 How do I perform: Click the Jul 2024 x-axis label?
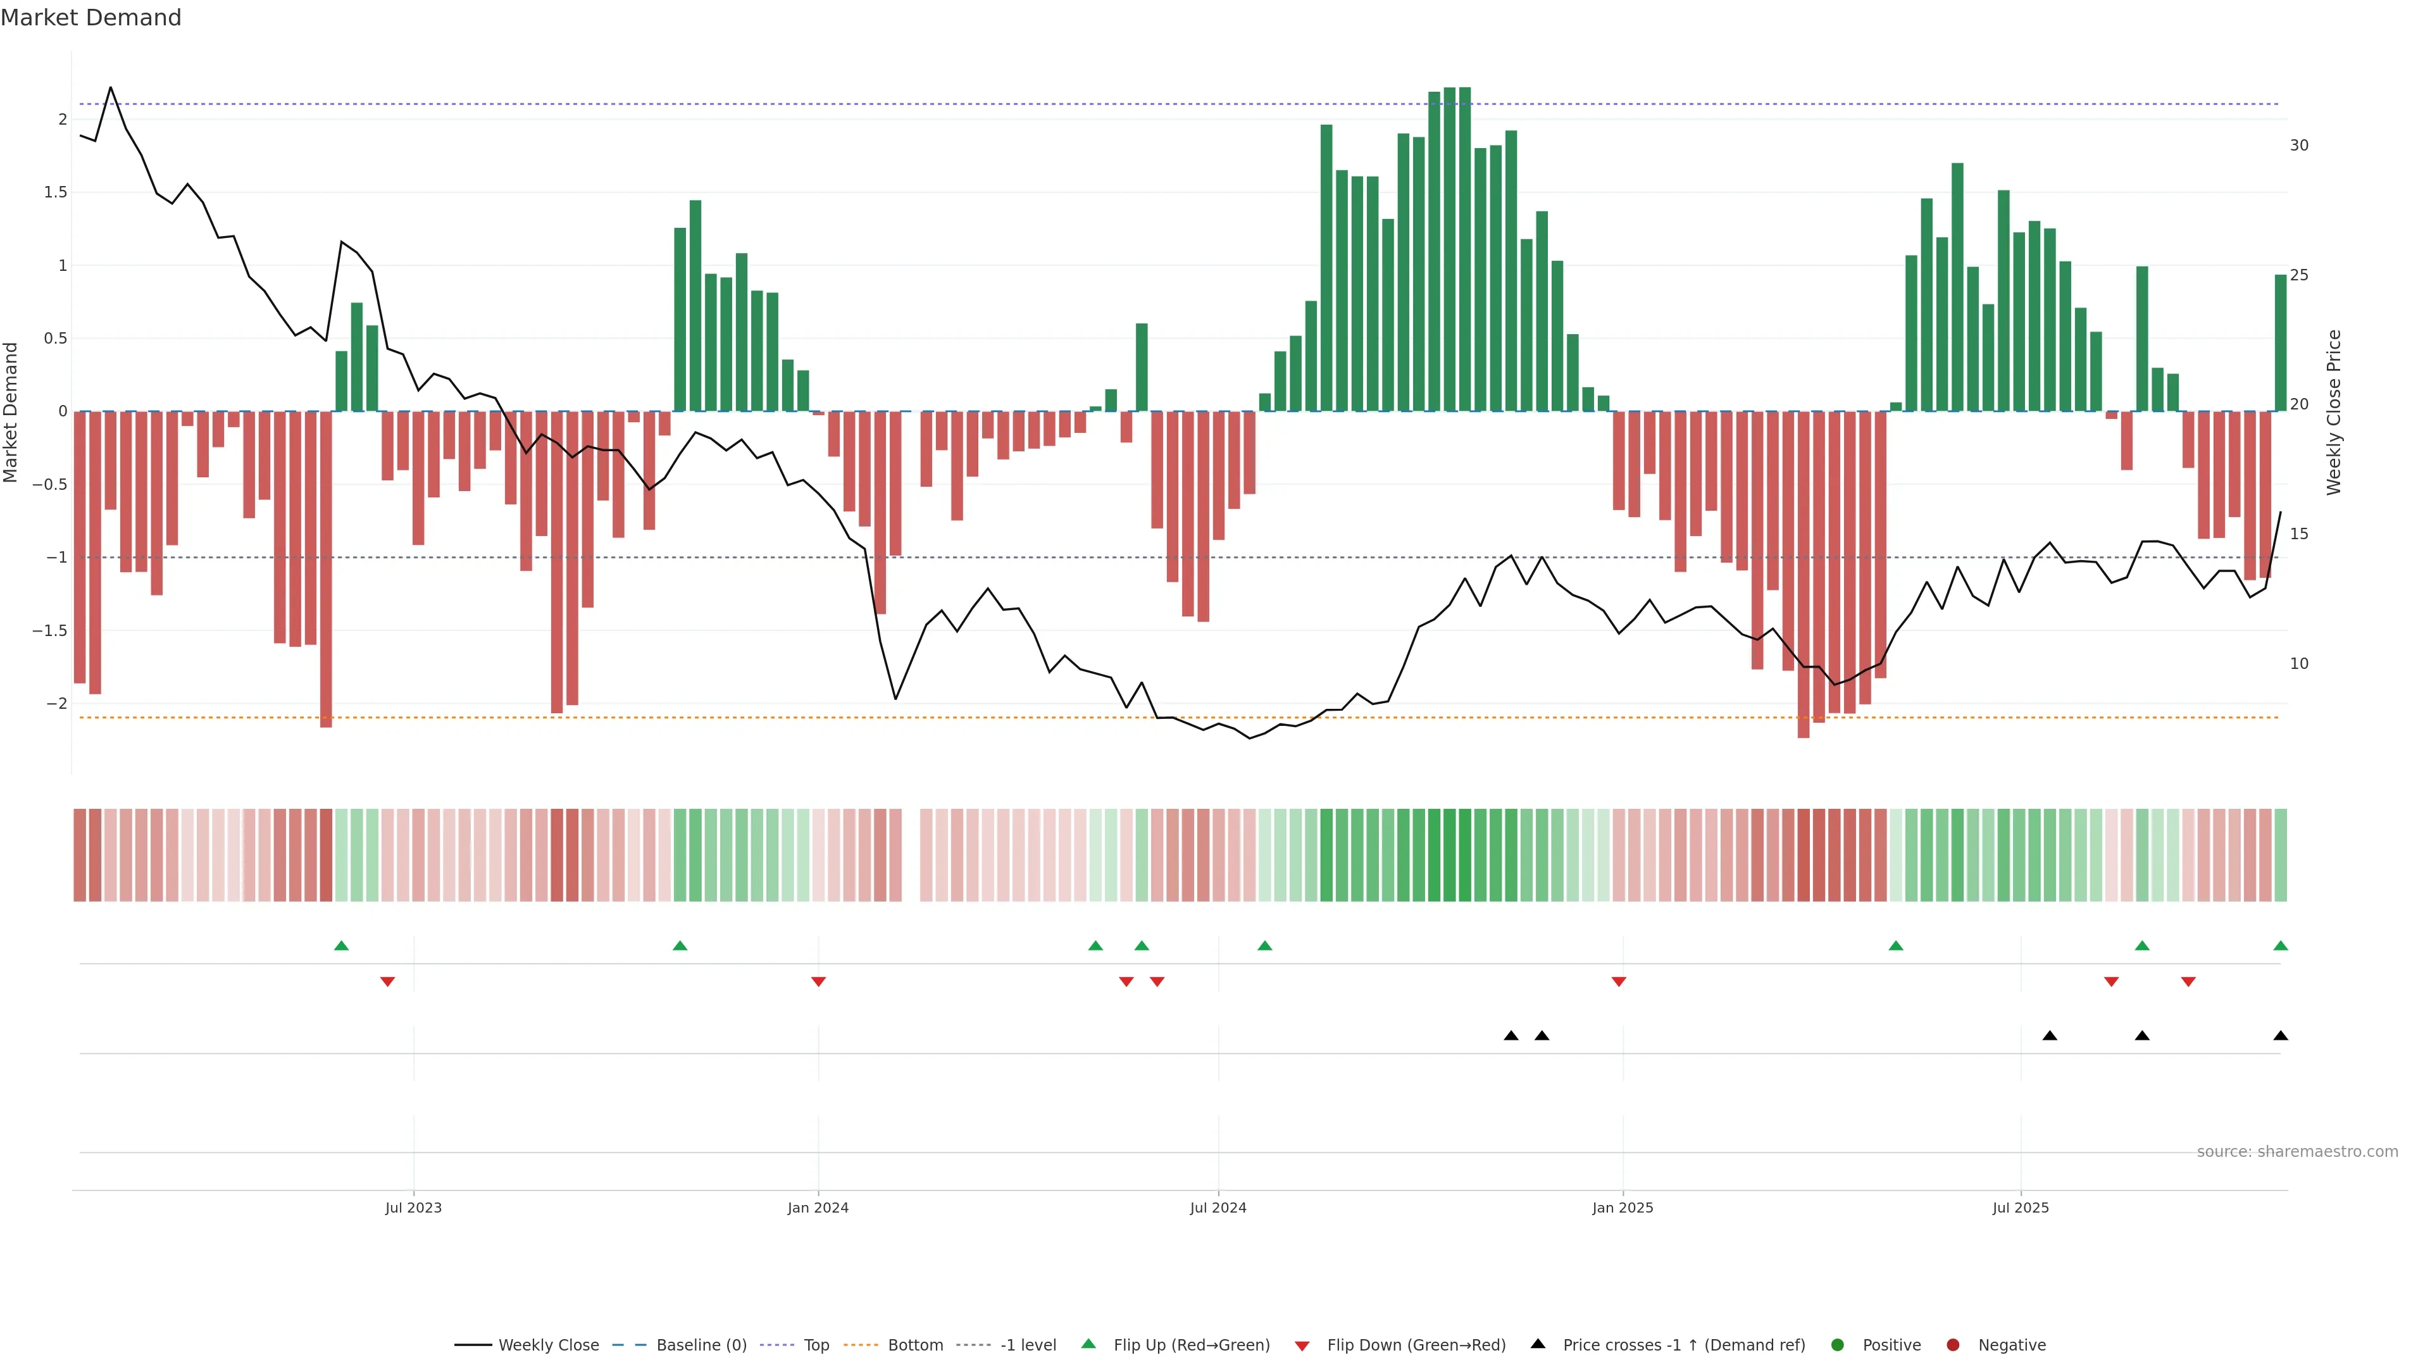(1218, 1208)
